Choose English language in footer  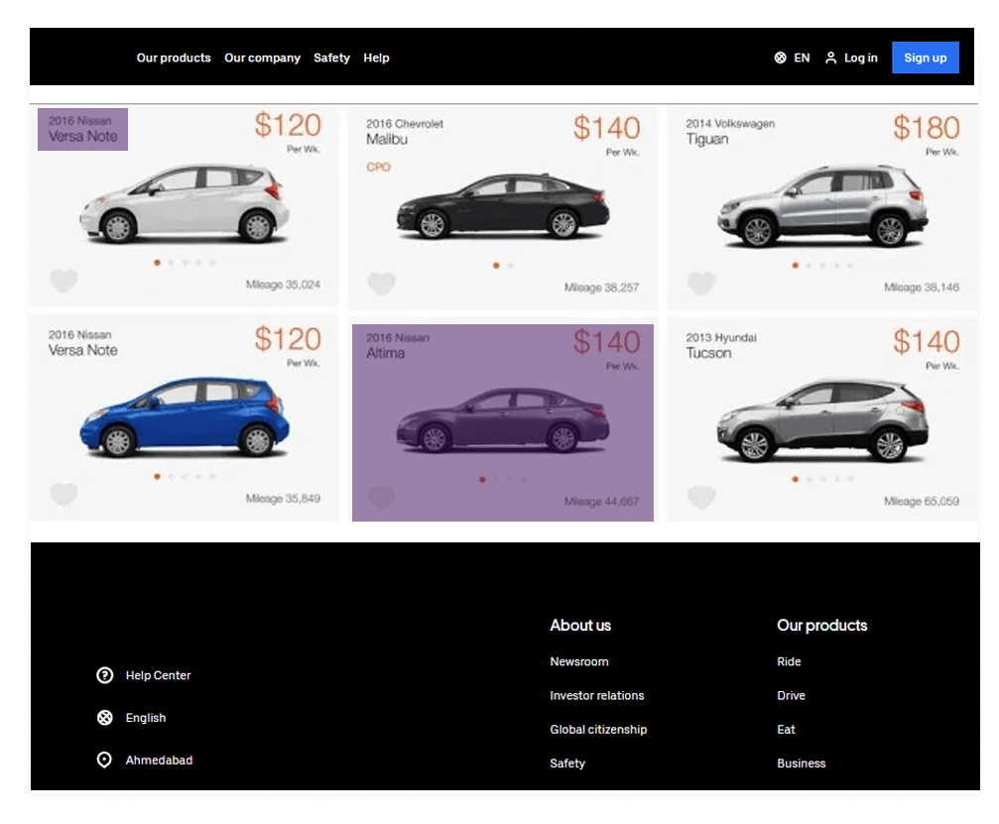click(x=145, y=718)
